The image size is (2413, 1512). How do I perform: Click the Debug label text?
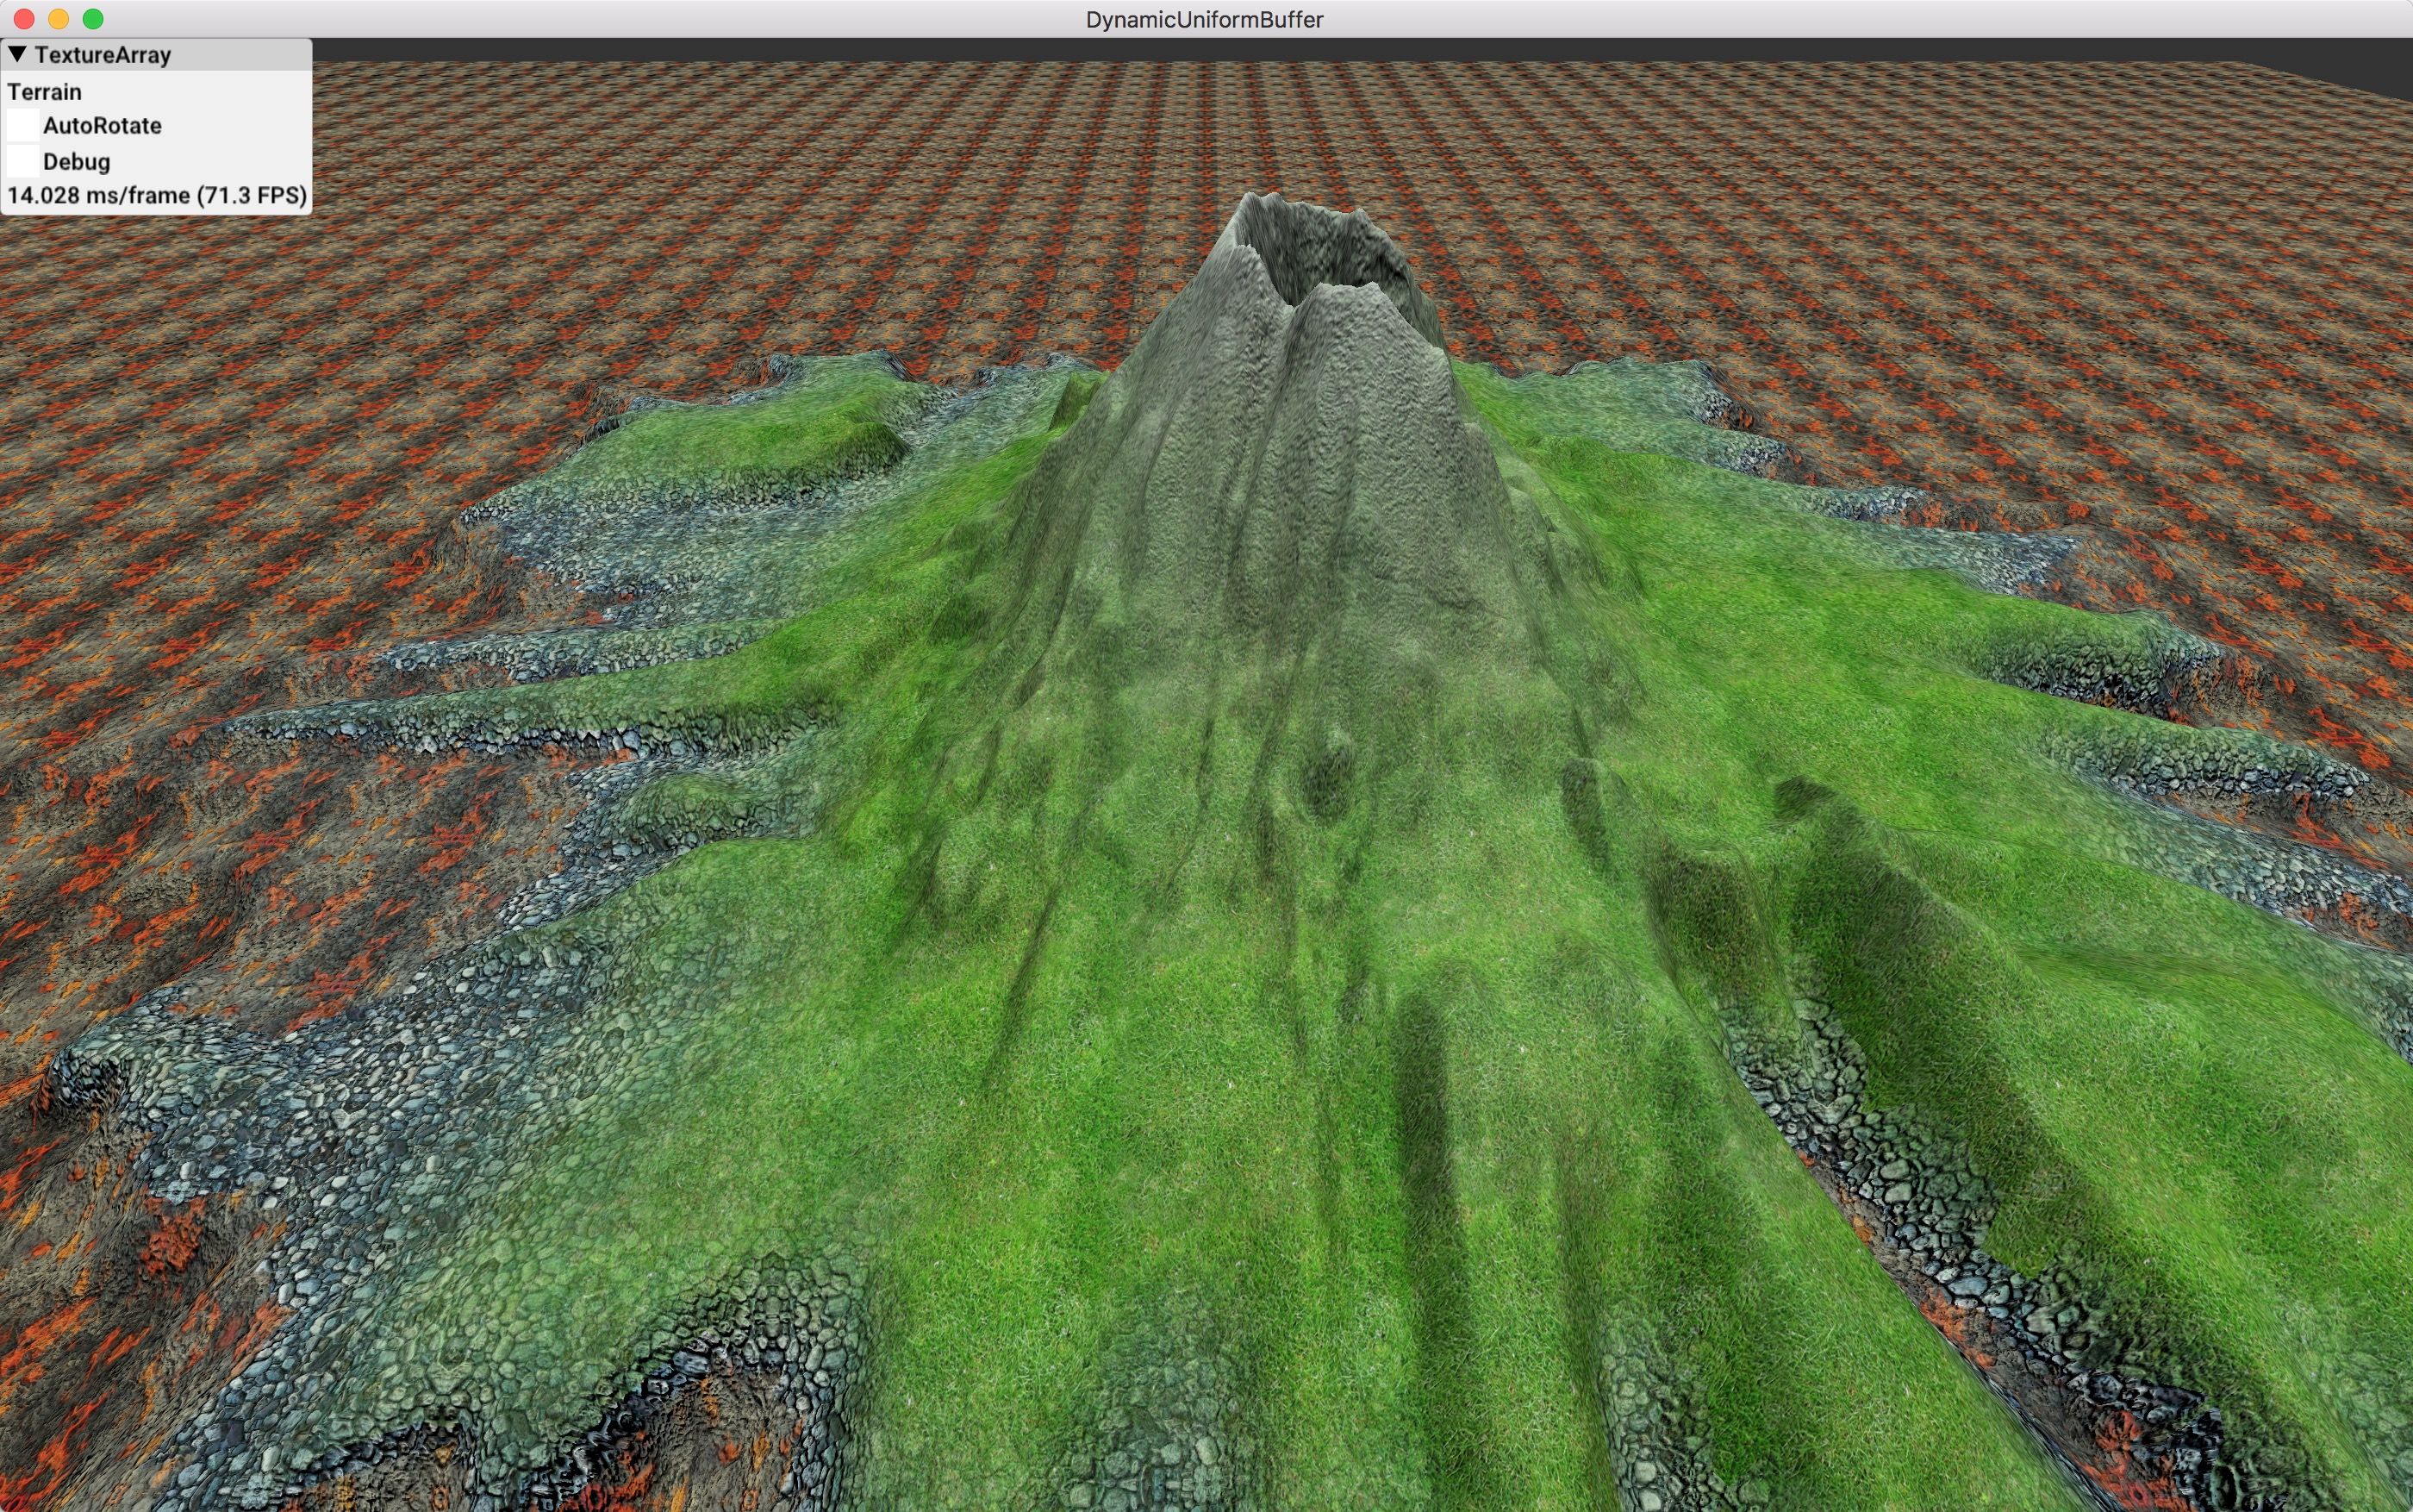(77, 162)
